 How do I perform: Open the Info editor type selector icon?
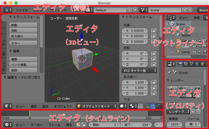click(8, 10)
